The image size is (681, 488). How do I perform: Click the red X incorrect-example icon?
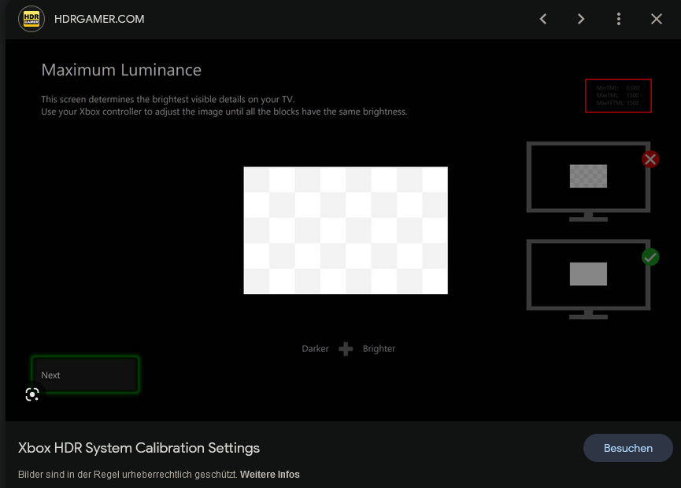[650, 160]
